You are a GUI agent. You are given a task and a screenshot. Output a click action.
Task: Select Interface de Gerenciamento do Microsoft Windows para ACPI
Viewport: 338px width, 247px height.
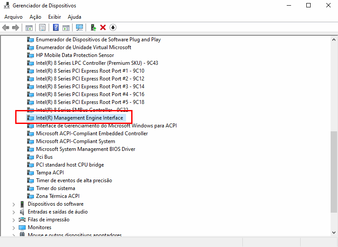point(106,126)
